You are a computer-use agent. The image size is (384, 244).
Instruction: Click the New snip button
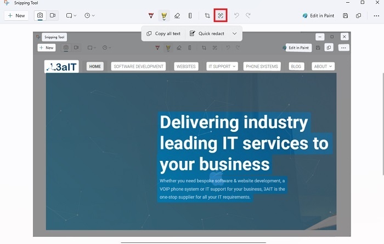(x=16, y=16)
